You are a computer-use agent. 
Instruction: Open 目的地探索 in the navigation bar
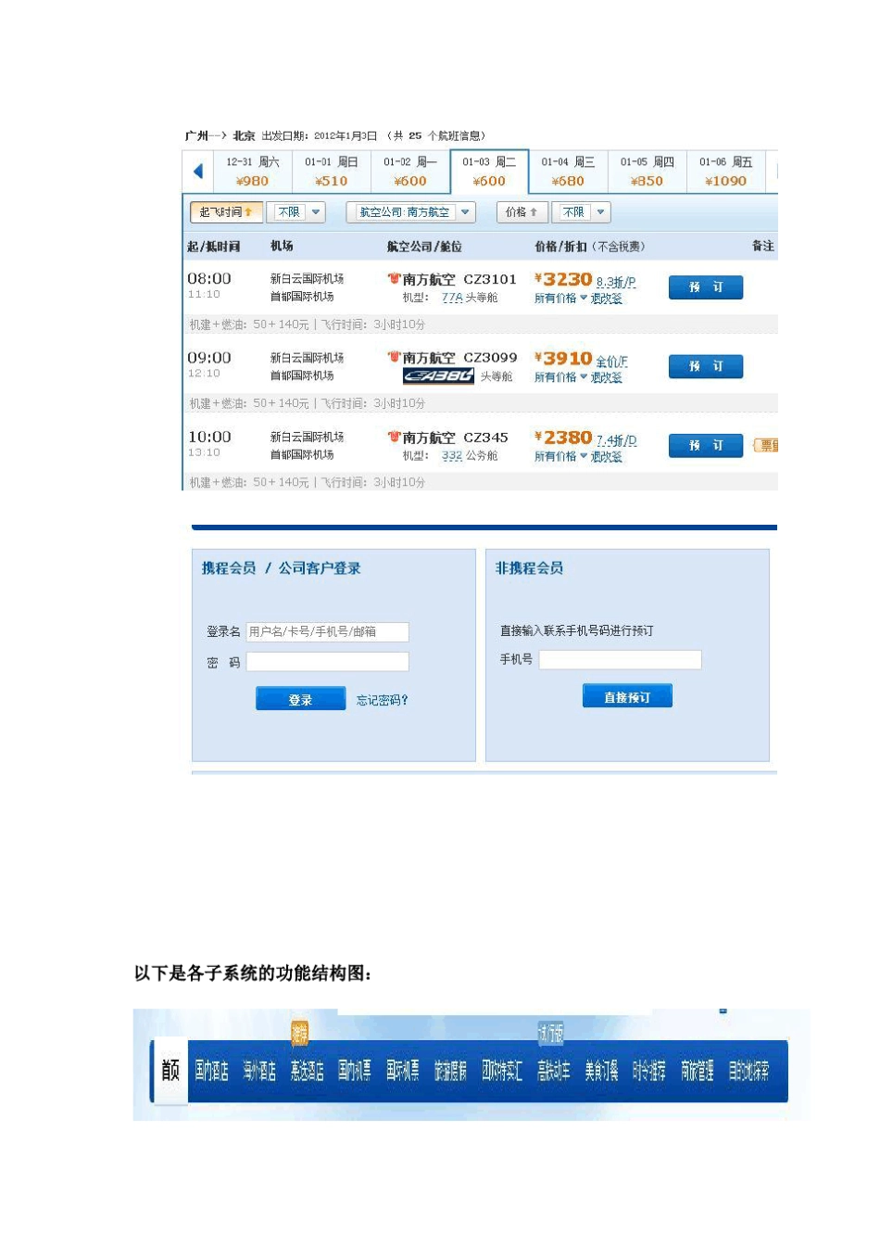(x=748, y=1072)
